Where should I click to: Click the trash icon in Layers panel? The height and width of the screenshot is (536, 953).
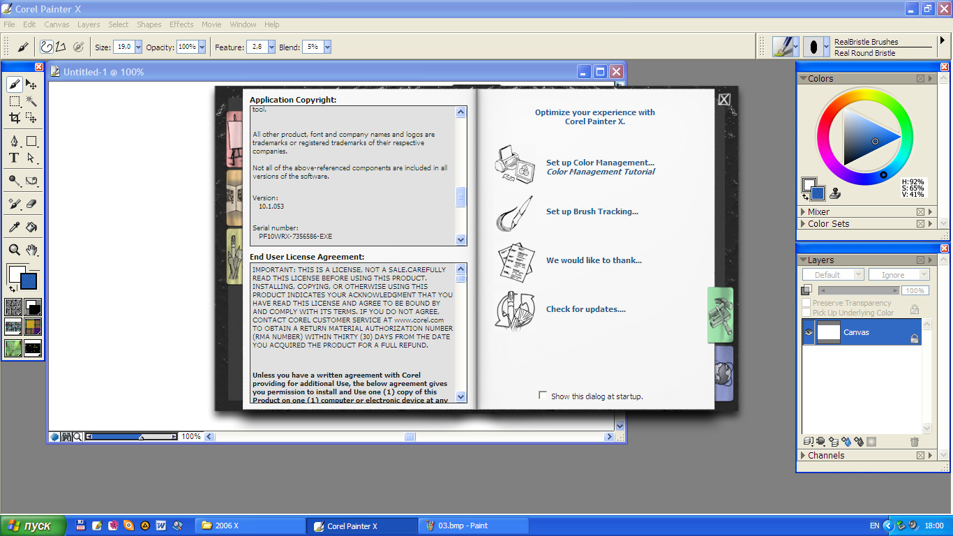pos(915,442)
